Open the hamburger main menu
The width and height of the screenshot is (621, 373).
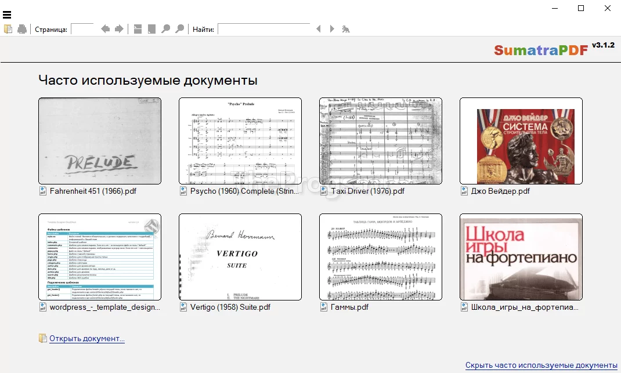click(7, 15)
